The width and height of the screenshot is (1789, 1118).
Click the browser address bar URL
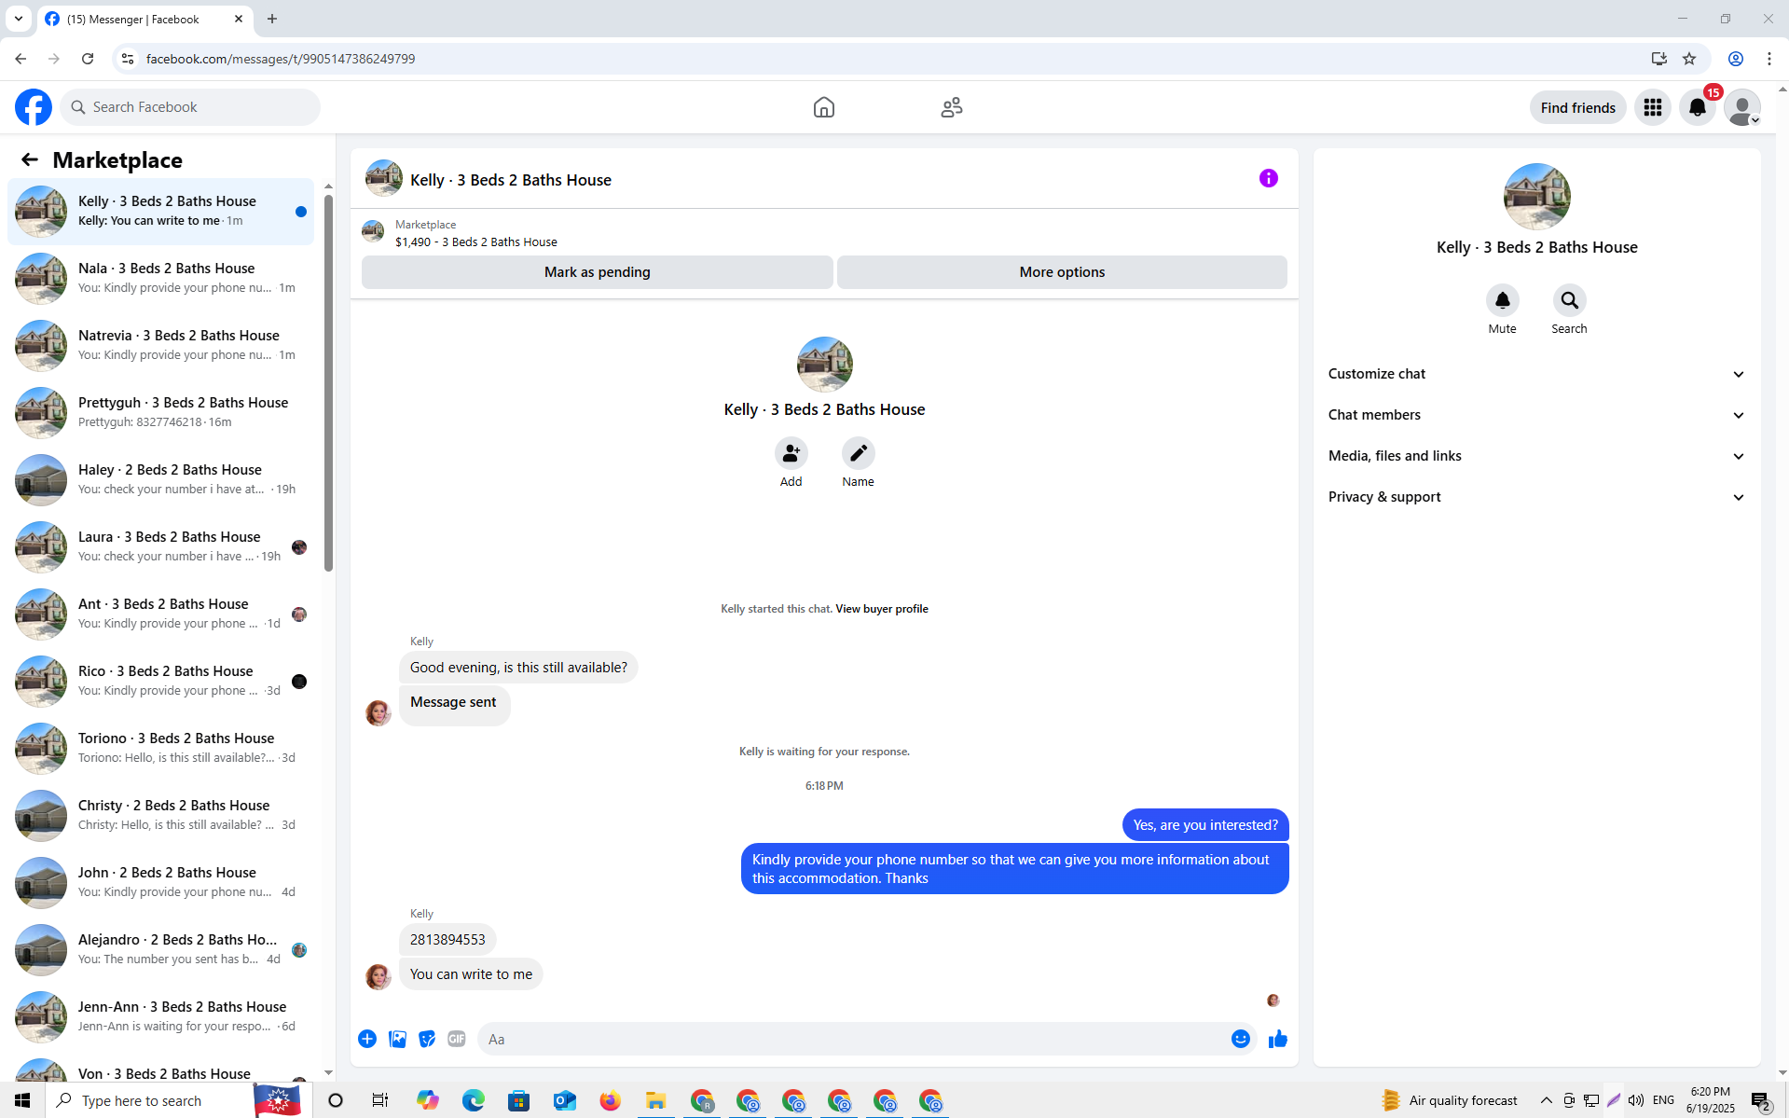point(281,59)
